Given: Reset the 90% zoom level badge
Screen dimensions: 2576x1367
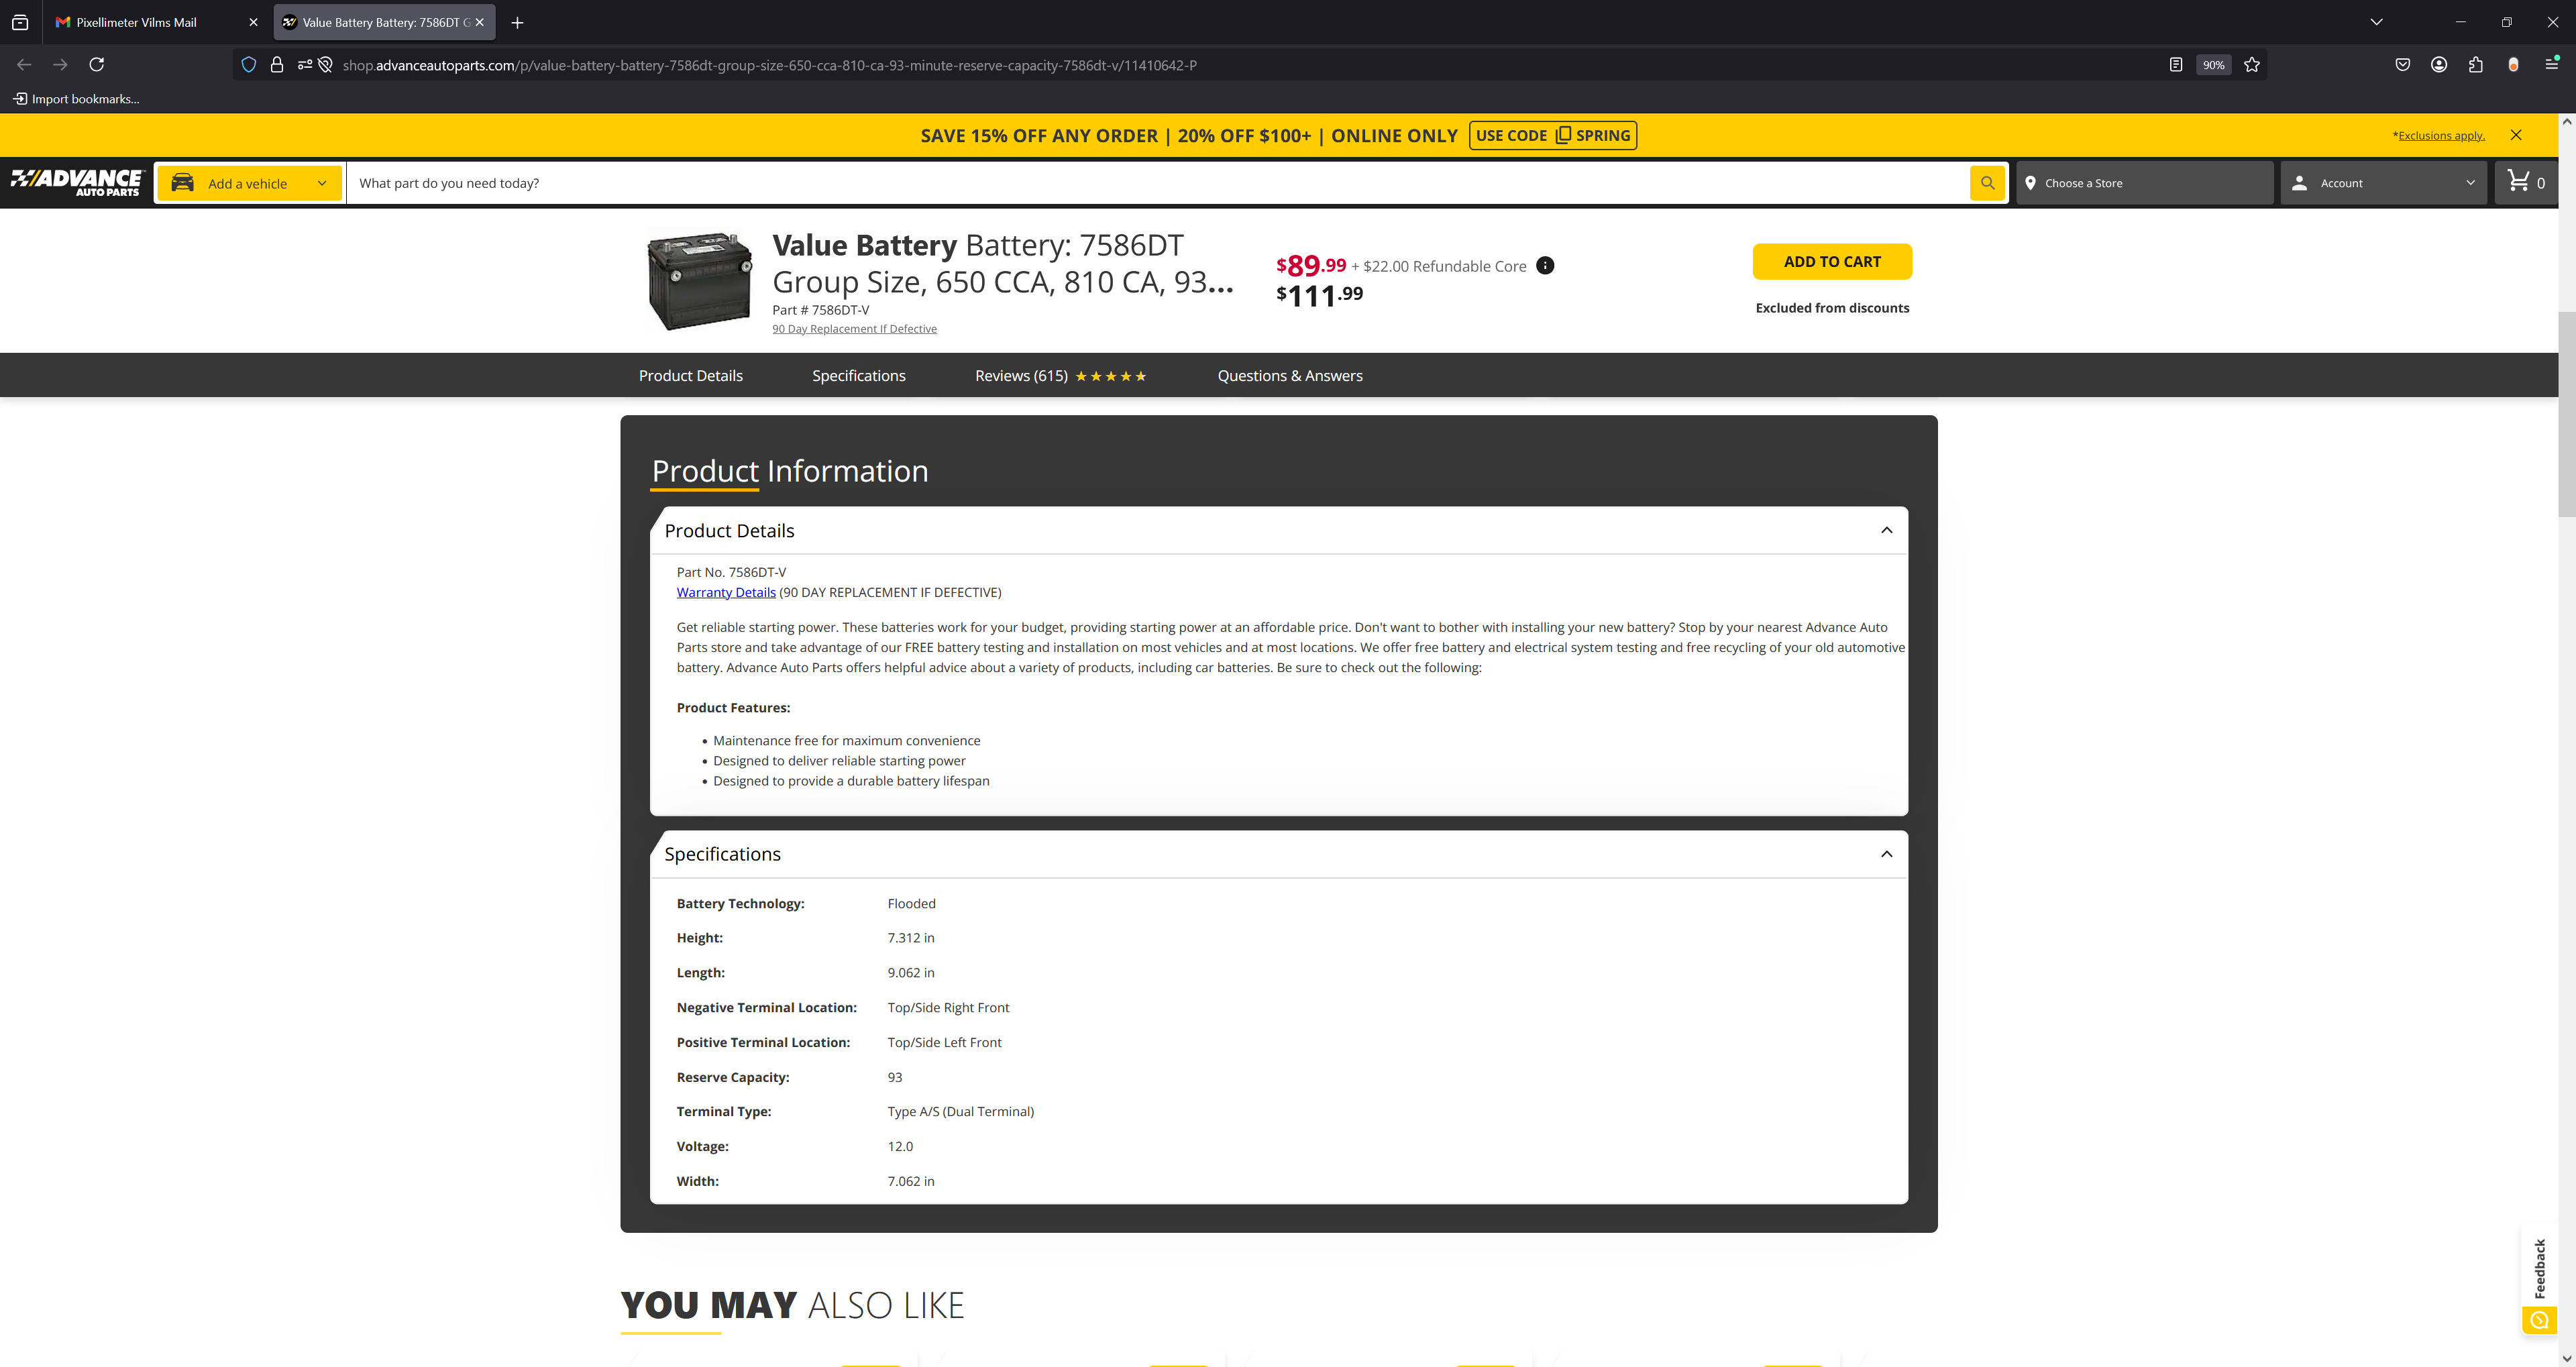Looking at the screenshot, I should [2213, 65].
